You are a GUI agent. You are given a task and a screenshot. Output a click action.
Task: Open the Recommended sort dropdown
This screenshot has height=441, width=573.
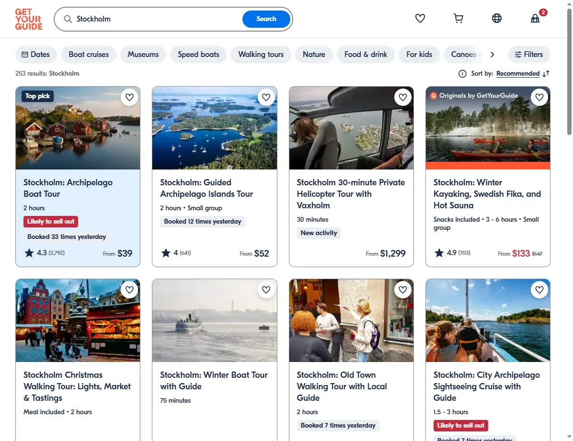(518, 74)
